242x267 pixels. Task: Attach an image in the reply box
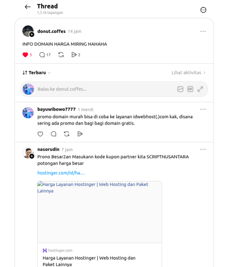click(180, 89)
